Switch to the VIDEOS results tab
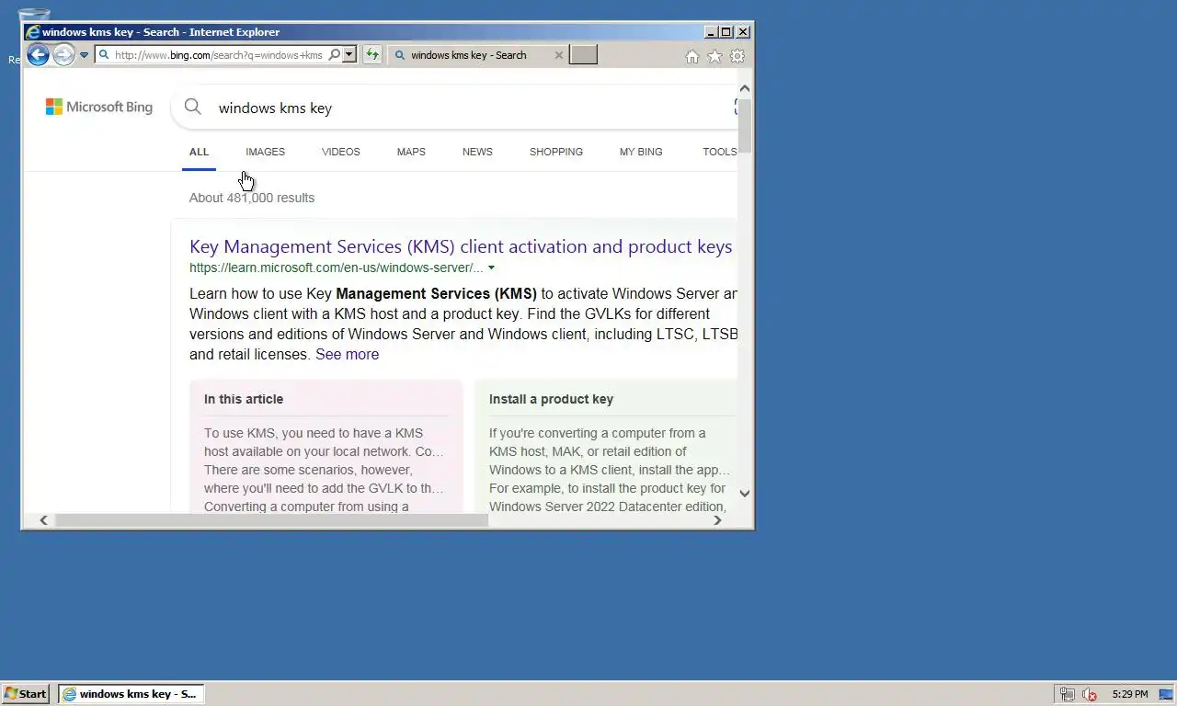This screenshot has height=706, width=1177. [340, 152]
